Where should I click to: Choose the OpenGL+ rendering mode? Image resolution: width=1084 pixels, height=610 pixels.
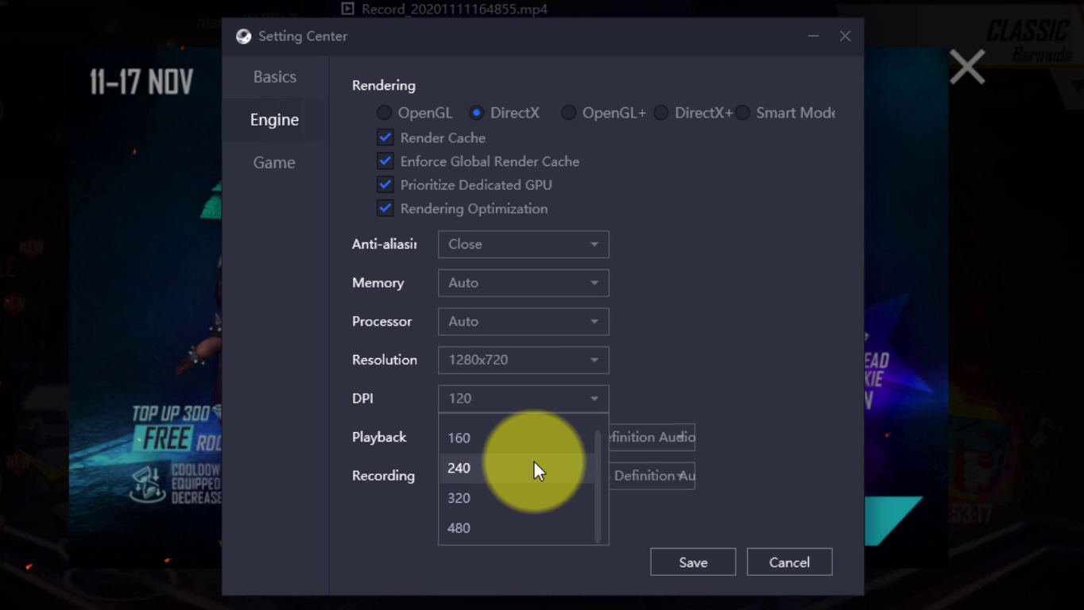(569, 113)
